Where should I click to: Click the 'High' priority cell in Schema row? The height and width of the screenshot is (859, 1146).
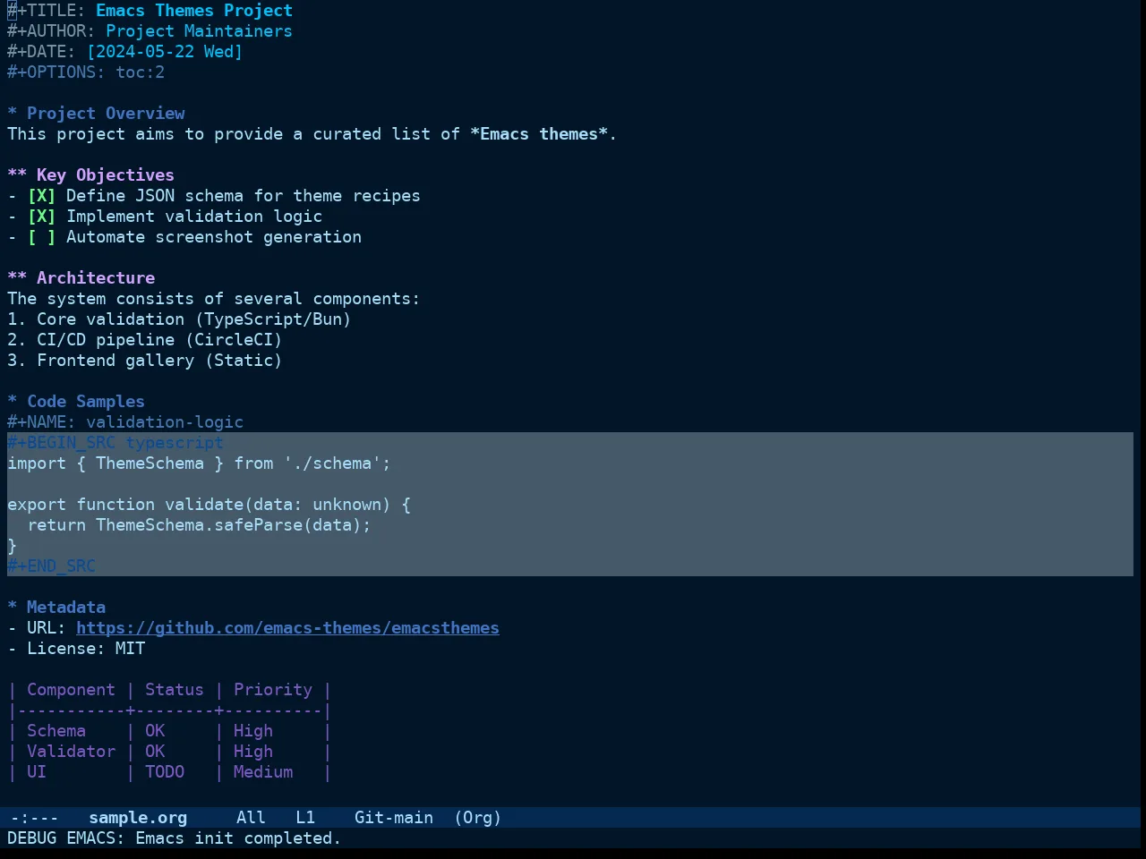(253, 731)
